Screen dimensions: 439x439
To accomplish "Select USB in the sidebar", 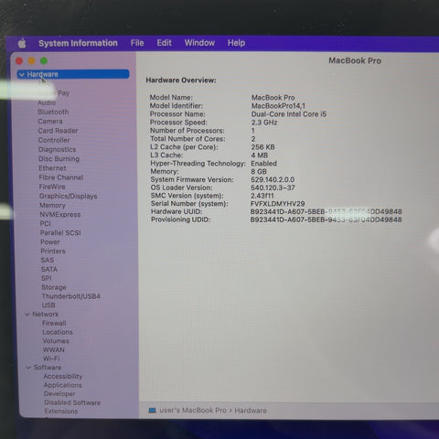I will point(48,305).
